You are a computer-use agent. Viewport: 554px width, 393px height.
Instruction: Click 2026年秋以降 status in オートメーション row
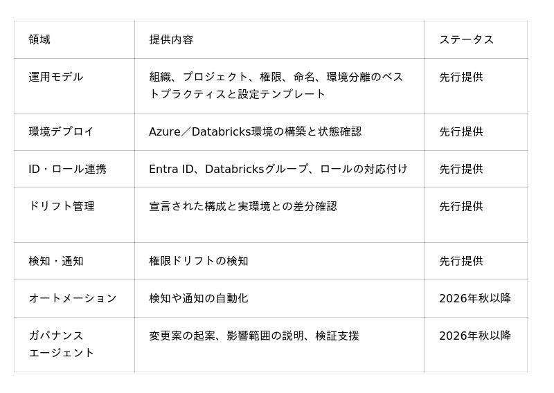(x=475, y=298)
